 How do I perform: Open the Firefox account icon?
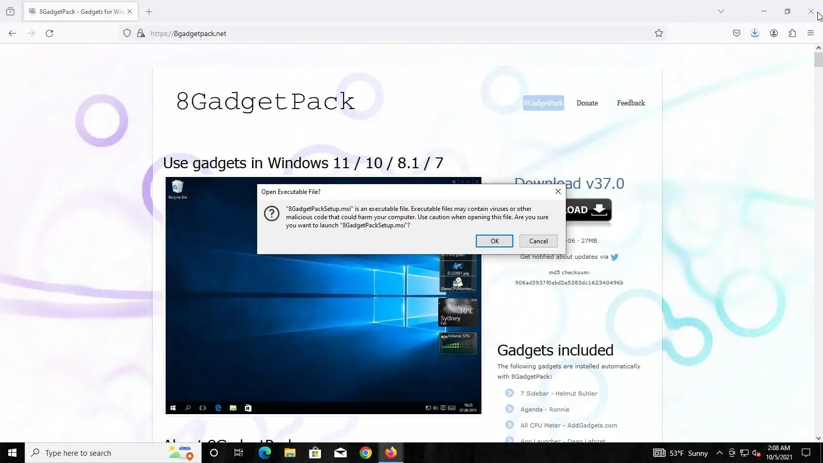[774, 33]
